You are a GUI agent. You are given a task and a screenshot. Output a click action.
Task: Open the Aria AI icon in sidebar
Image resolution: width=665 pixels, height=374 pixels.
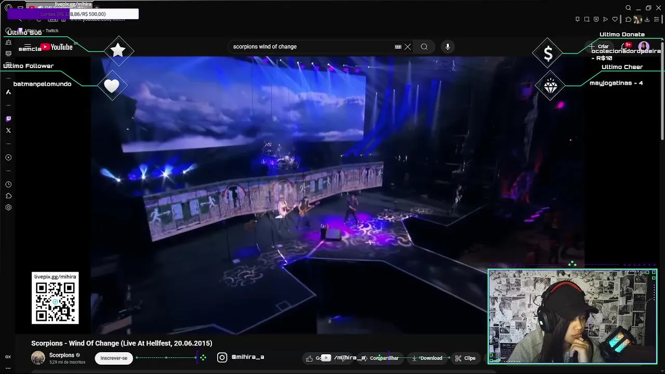tap(8, 92)
